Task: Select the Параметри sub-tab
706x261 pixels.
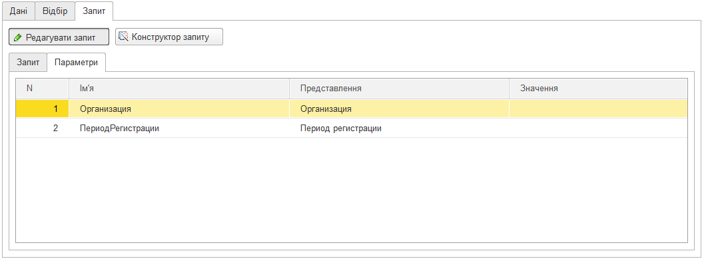Action: point(76,63)
